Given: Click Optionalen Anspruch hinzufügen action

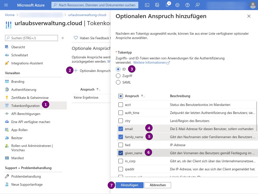Looking at the screenshot, I should tap(92, 71).
